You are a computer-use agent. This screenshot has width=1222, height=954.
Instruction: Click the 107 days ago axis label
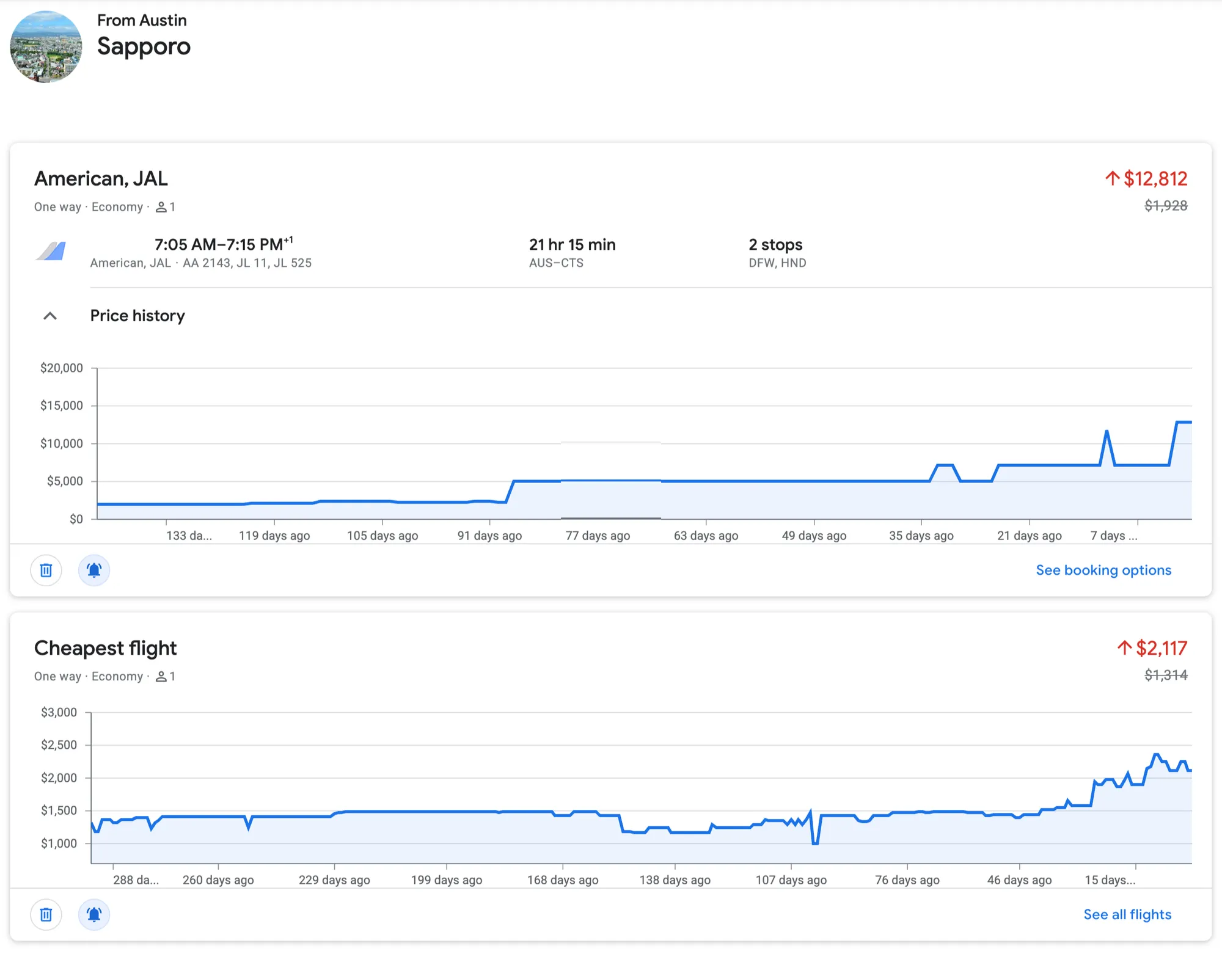(x=791, y=880)
